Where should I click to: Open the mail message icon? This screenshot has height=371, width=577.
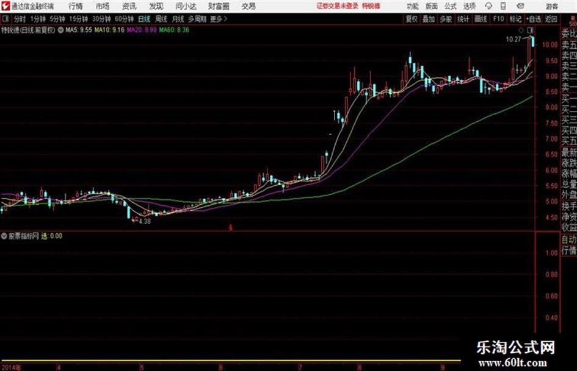520,6
